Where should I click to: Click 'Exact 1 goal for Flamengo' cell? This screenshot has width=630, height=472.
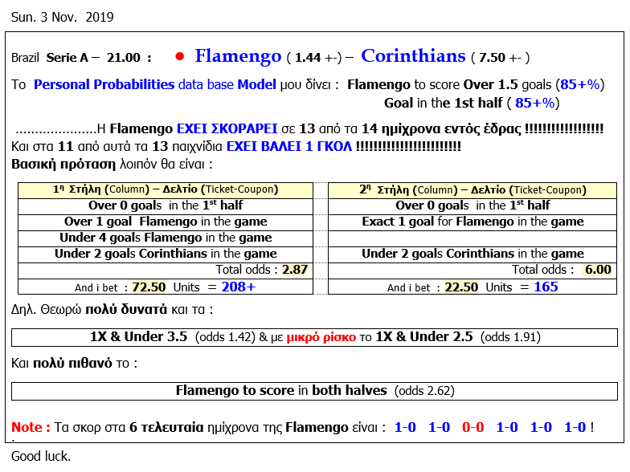pos(472,222)
